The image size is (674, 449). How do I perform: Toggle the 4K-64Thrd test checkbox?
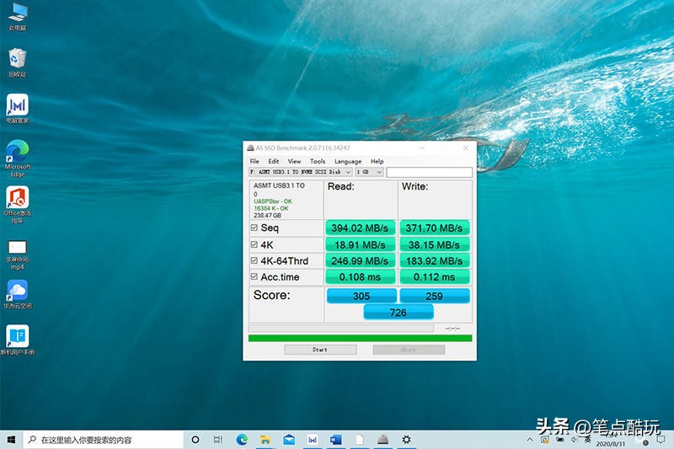click(254, 261)
